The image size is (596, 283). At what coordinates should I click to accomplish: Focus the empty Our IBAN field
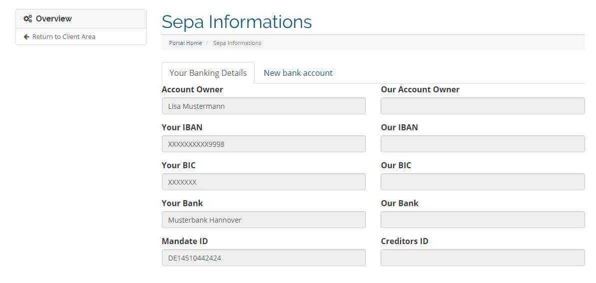pos(483,144)
